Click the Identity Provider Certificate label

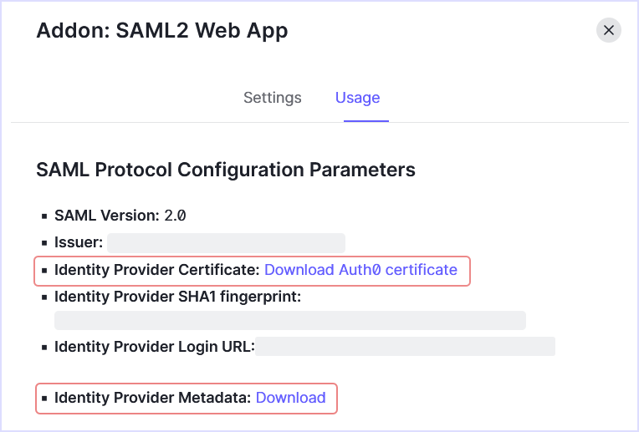click(157, 270)
